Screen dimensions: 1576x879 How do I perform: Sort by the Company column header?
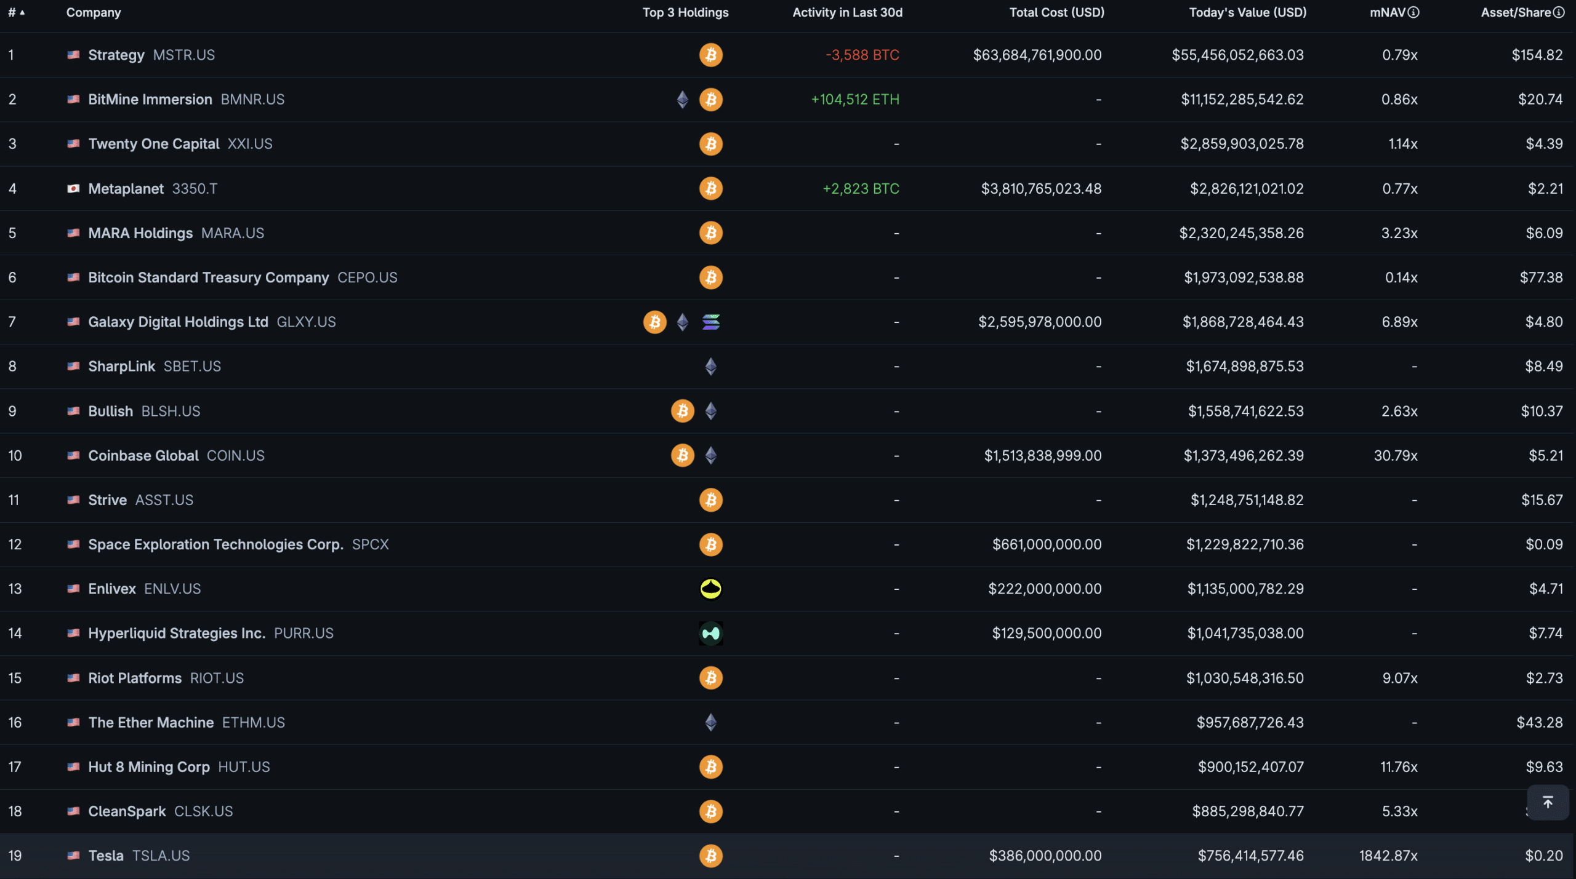click(94, 12)
